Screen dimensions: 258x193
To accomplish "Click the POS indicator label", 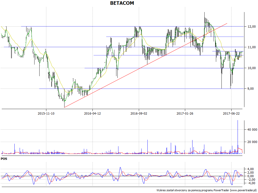I will pyautogui.click(x=4, y=159).
